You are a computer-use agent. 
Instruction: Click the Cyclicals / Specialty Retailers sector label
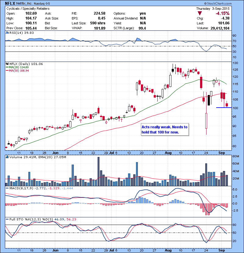(x=28, y=9)
